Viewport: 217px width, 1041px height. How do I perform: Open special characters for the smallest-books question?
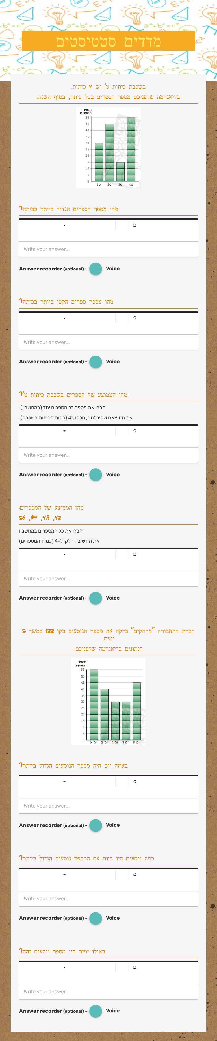(134, 318)
